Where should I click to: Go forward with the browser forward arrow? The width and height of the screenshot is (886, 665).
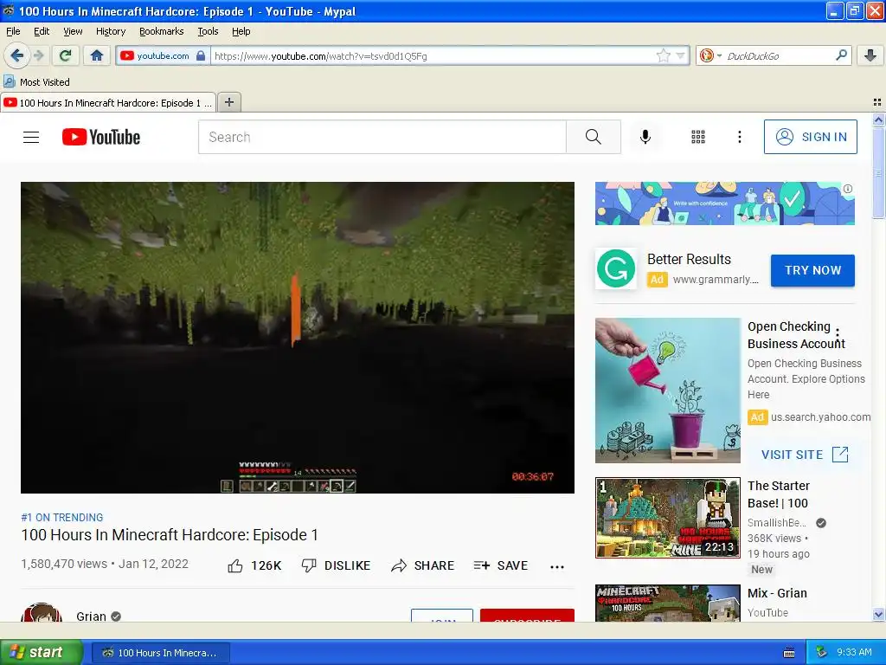coord(38,55)
